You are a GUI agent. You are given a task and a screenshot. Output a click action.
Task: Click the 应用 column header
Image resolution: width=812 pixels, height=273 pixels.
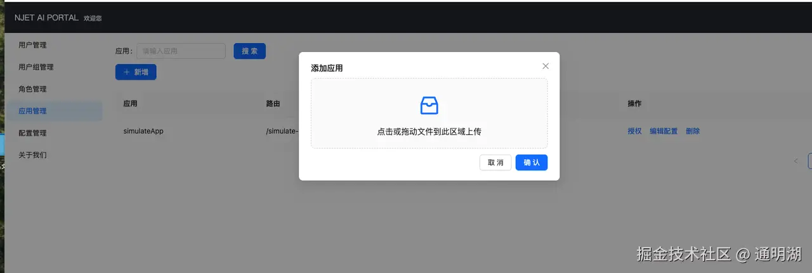click(x=130, y=103)
